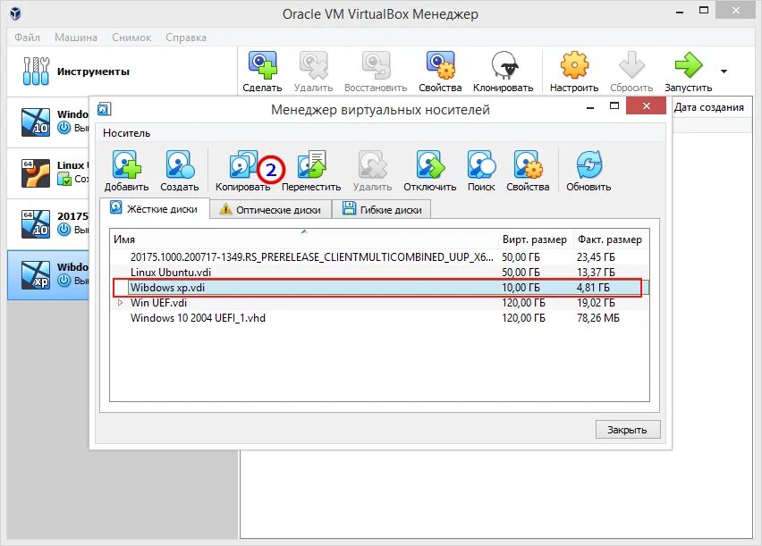
Task: Click the Создать (create disk) icon
Action: (x=180, y=164)
